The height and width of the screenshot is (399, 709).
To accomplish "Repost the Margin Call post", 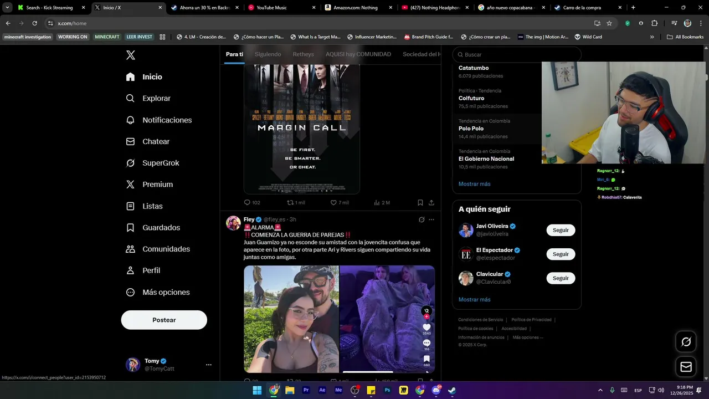I will coord(295,203).
